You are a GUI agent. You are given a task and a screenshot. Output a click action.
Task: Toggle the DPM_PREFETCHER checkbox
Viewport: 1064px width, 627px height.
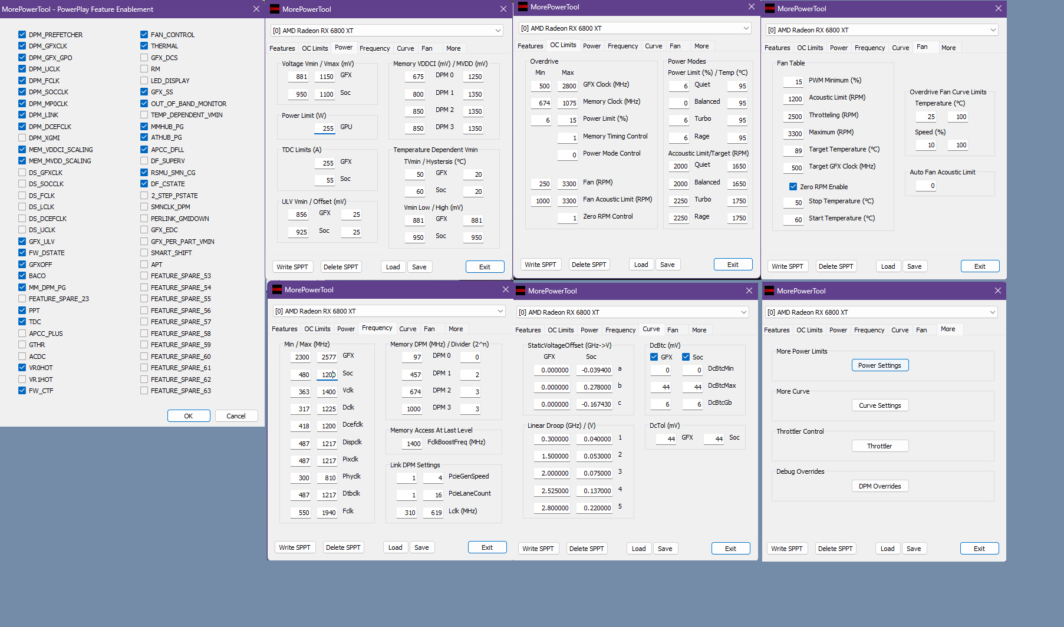tap(22, 35)
